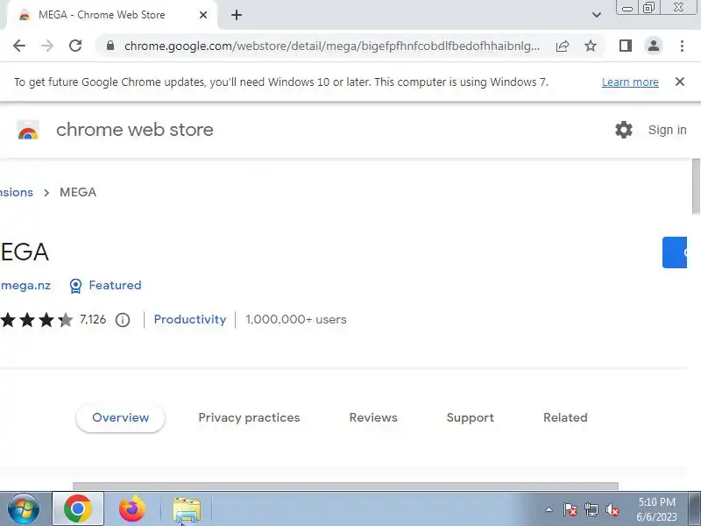Click the muted volume tray icon
The height and width of the screenshot is (526, 701).
click(612, 509)
